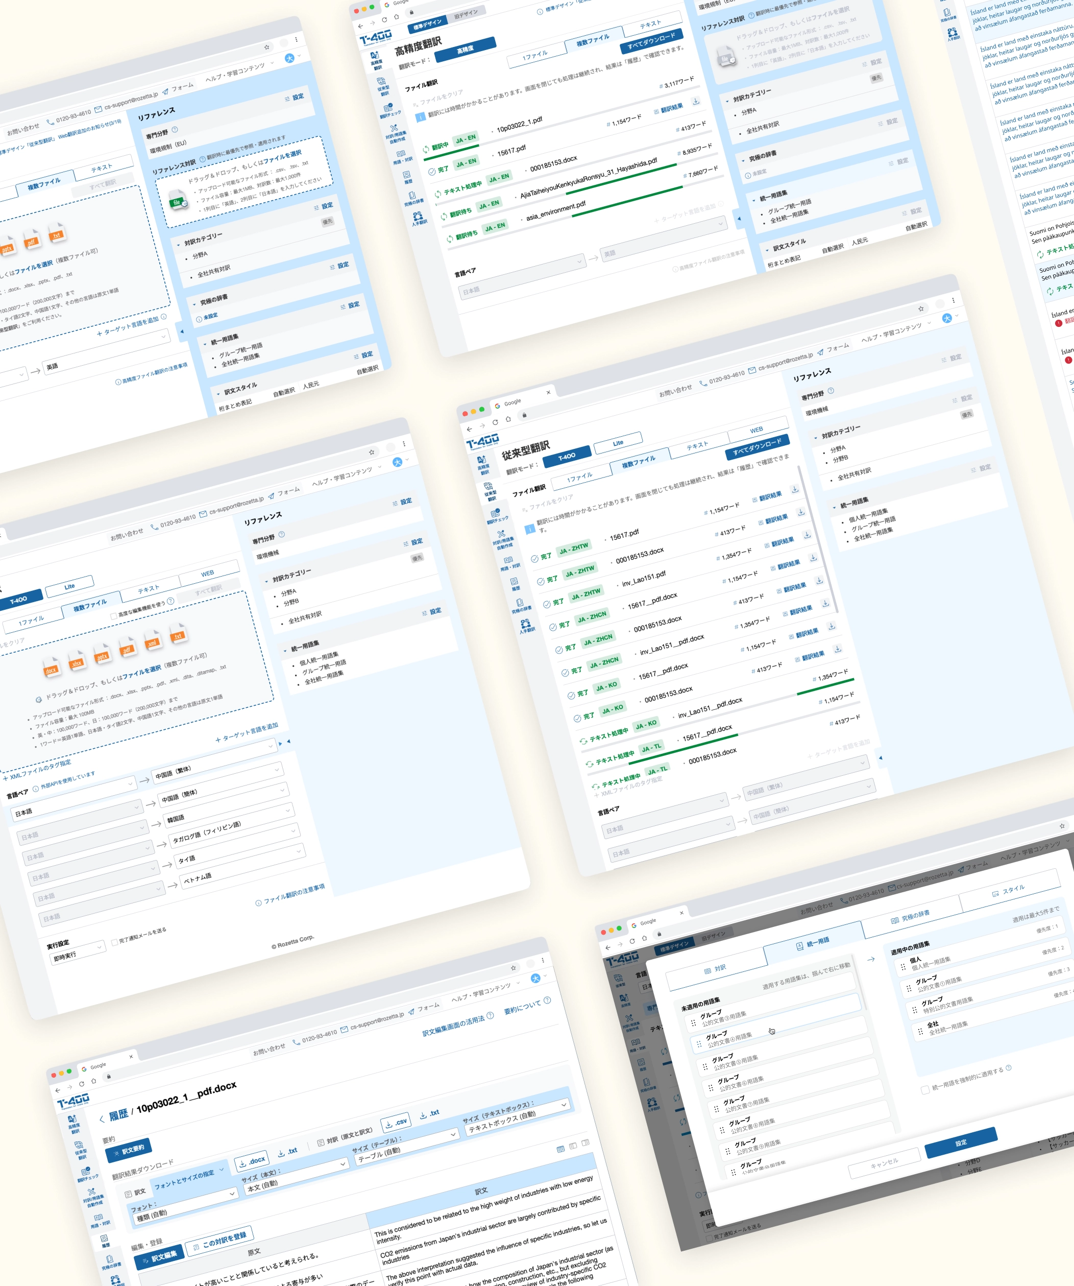Select the スタイル tab in dialog
The height and width of the screenshot is (1286, 1074).
pyautogui.click(x=1009, y=890)
